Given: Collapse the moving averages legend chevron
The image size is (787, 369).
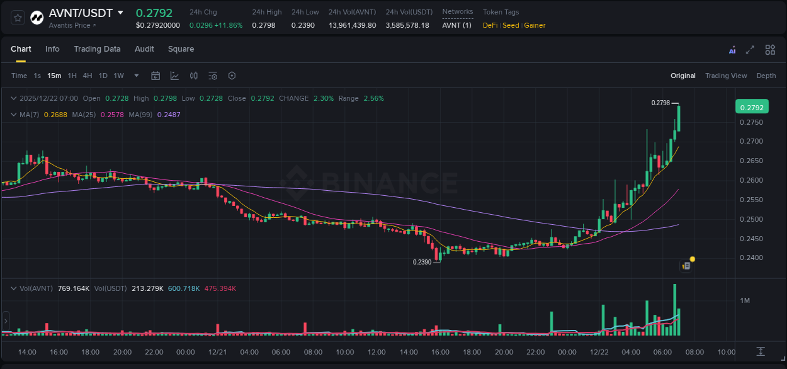Looking at the screenshot, I should [x=13, y=114].
